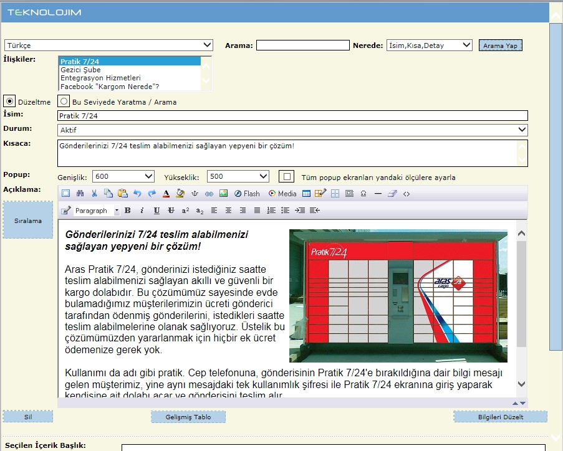The height and width of the screenshot is (451, 563).
Task: Apply bold formatting
Action: (127, 211)
